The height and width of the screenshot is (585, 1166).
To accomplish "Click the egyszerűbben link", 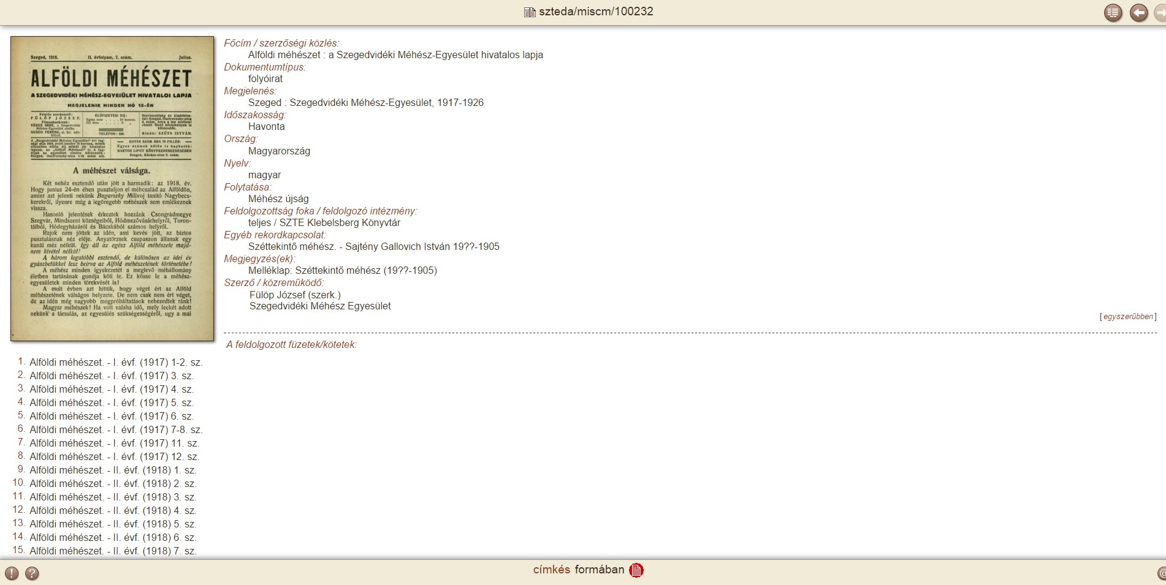I will [1128, 317].
